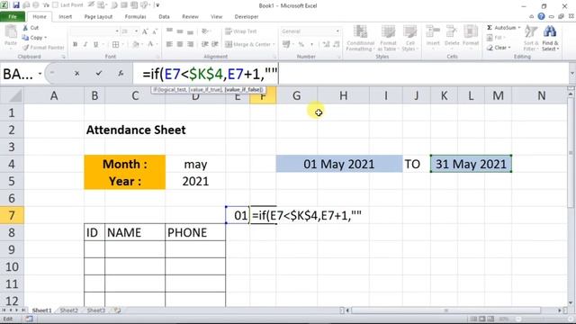Go to first sheet navigation arrow
The width and height of the screenshot is (576, 324).
click(4, 310)
